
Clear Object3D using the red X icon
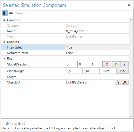click(125, 82)
